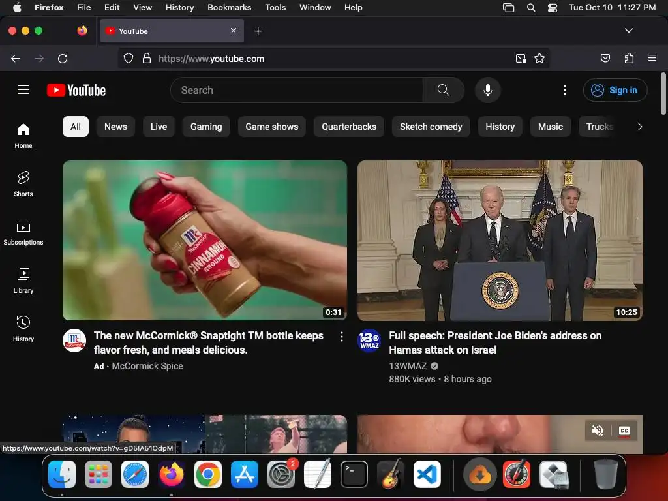Image resolution: width=668 pixels, height=501 pixels.
Task: Select the Sketch comedy chip
Action: coord(431,127)
